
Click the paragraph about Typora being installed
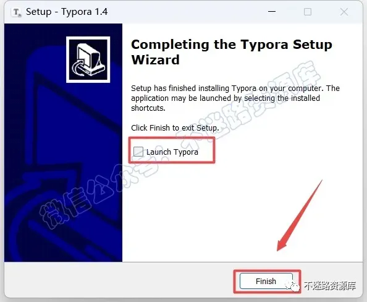click(235, 98)
